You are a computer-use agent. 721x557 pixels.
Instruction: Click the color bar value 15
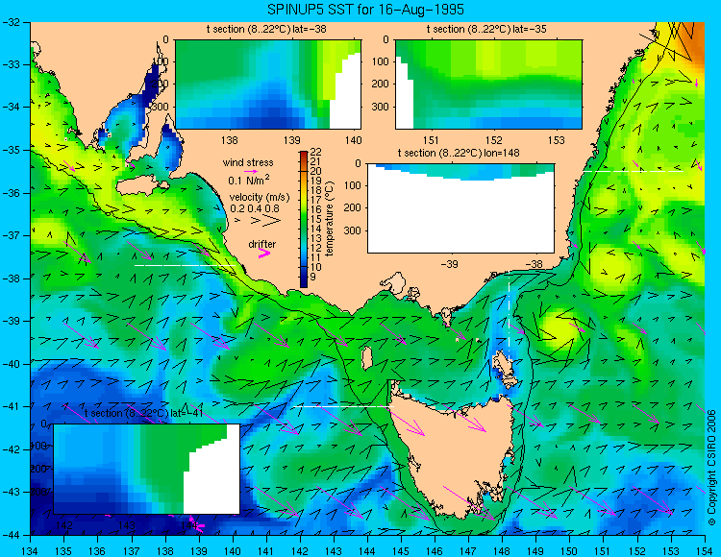point(315,220)
